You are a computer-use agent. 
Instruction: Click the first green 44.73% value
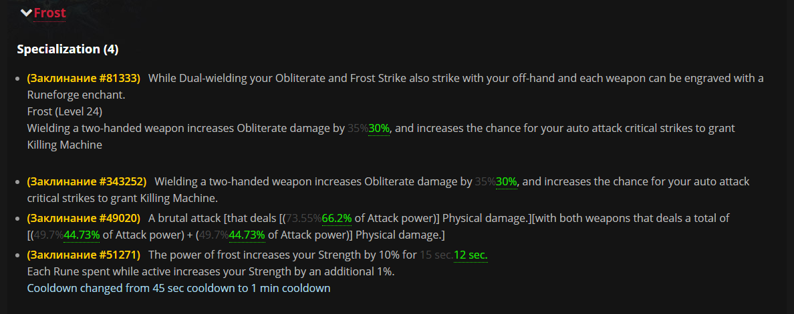pos(82,235)
